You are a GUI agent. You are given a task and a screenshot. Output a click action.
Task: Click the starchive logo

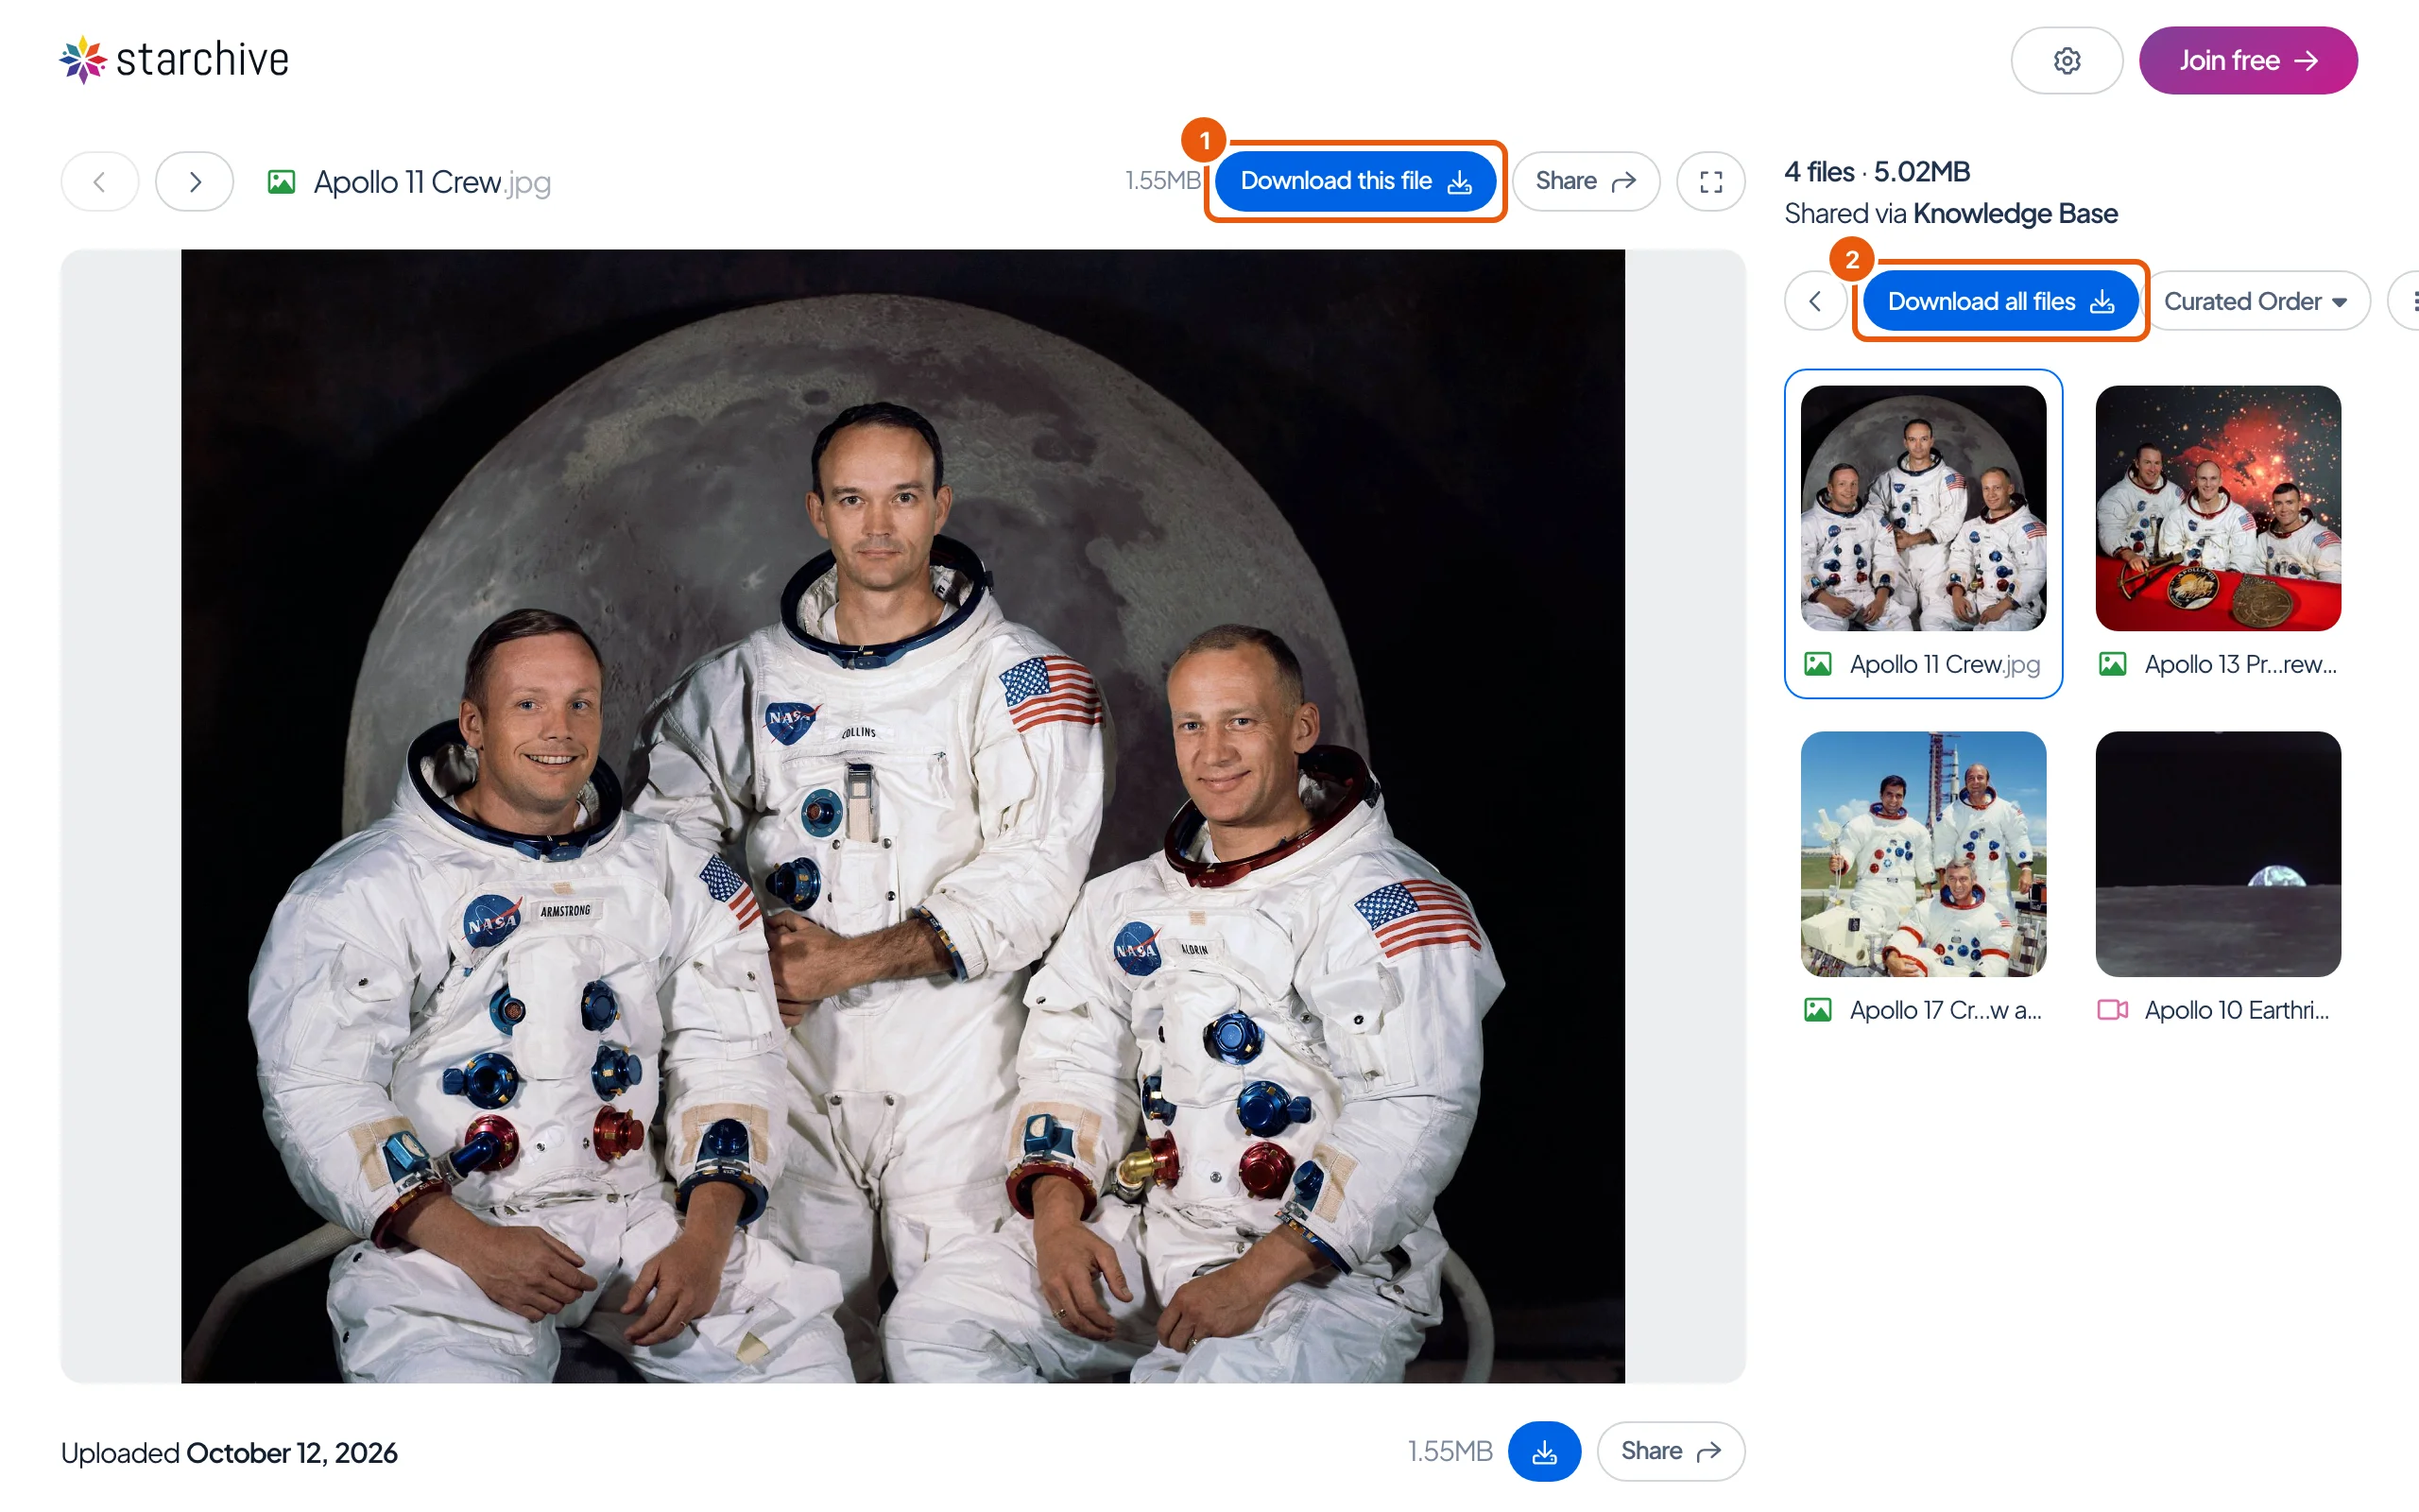point(174,60)
